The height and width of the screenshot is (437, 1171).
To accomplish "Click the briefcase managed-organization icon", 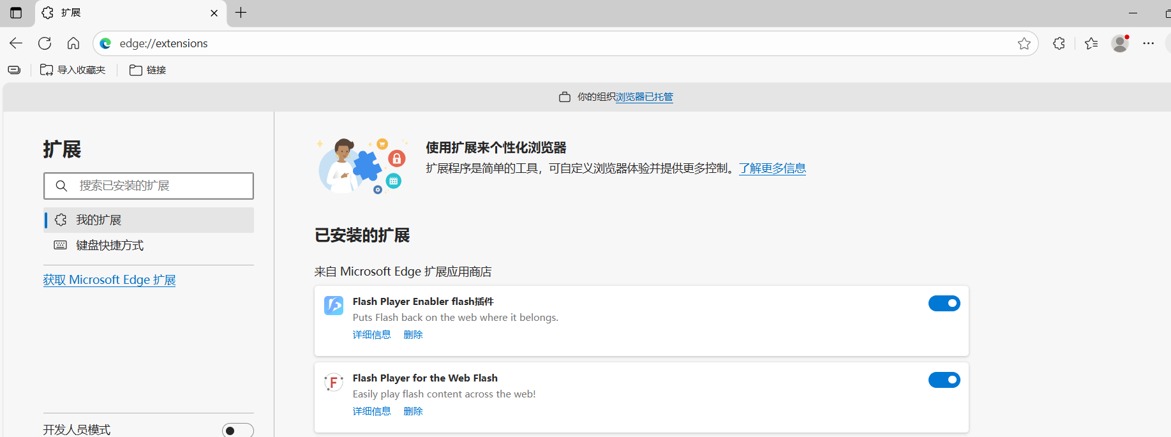I will click(x=565, y=97).
